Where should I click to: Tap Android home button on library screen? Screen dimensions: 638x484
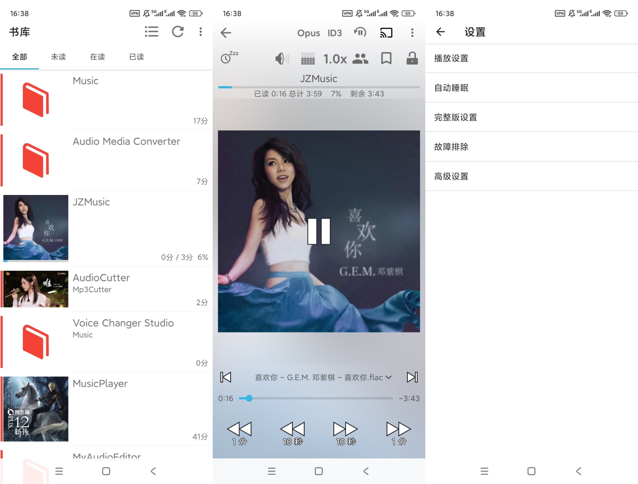106,471
